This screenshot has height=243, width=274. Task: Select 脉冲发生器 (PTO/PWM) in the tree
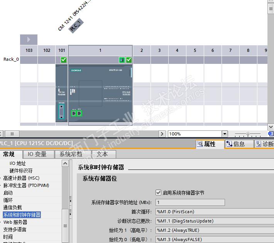(x=26, y=185)
